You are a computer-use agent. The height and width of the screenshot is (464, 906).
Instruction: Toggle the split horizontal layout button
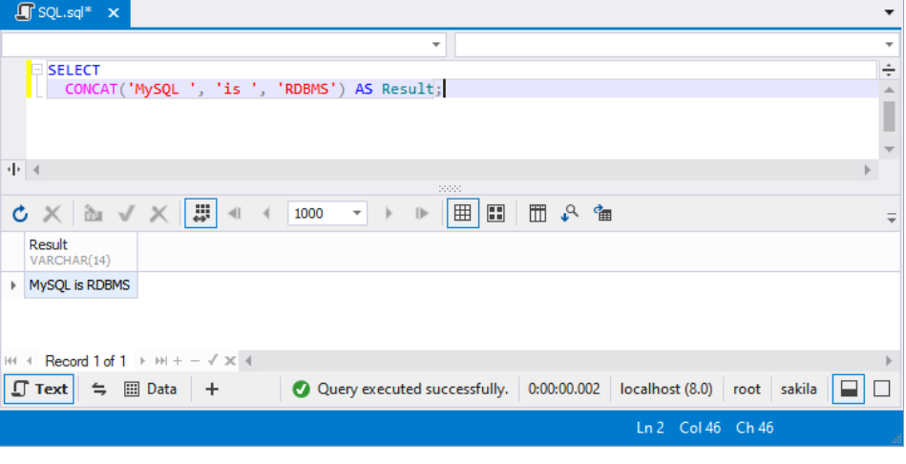click(x=848, y=389)
